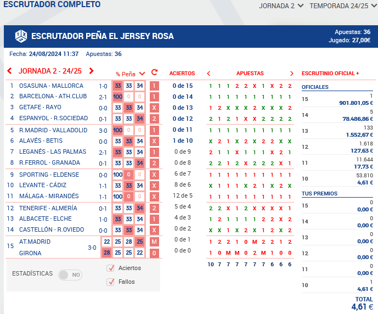This screenshot has height=314, width=378.
Task: Click the TUS PREMIOS section heading
Action: coord(319,193)
